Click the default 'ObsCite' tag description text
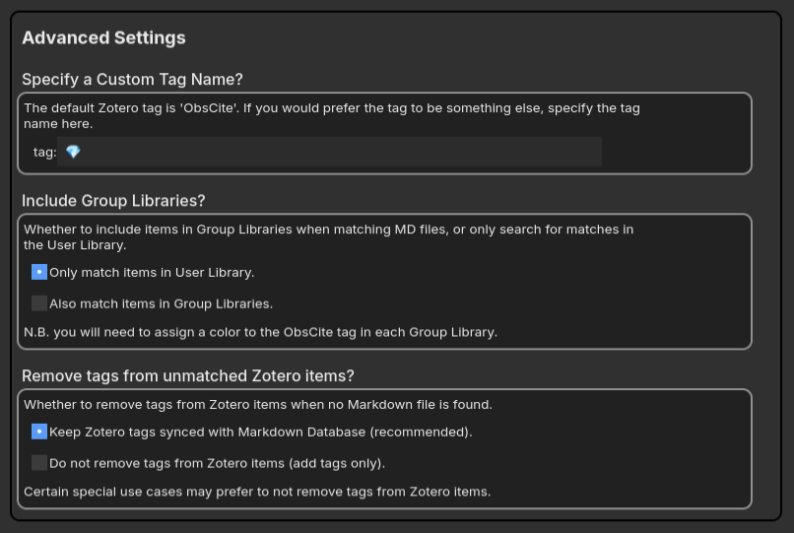The image size is (794, 533). (x=332, y=115)
